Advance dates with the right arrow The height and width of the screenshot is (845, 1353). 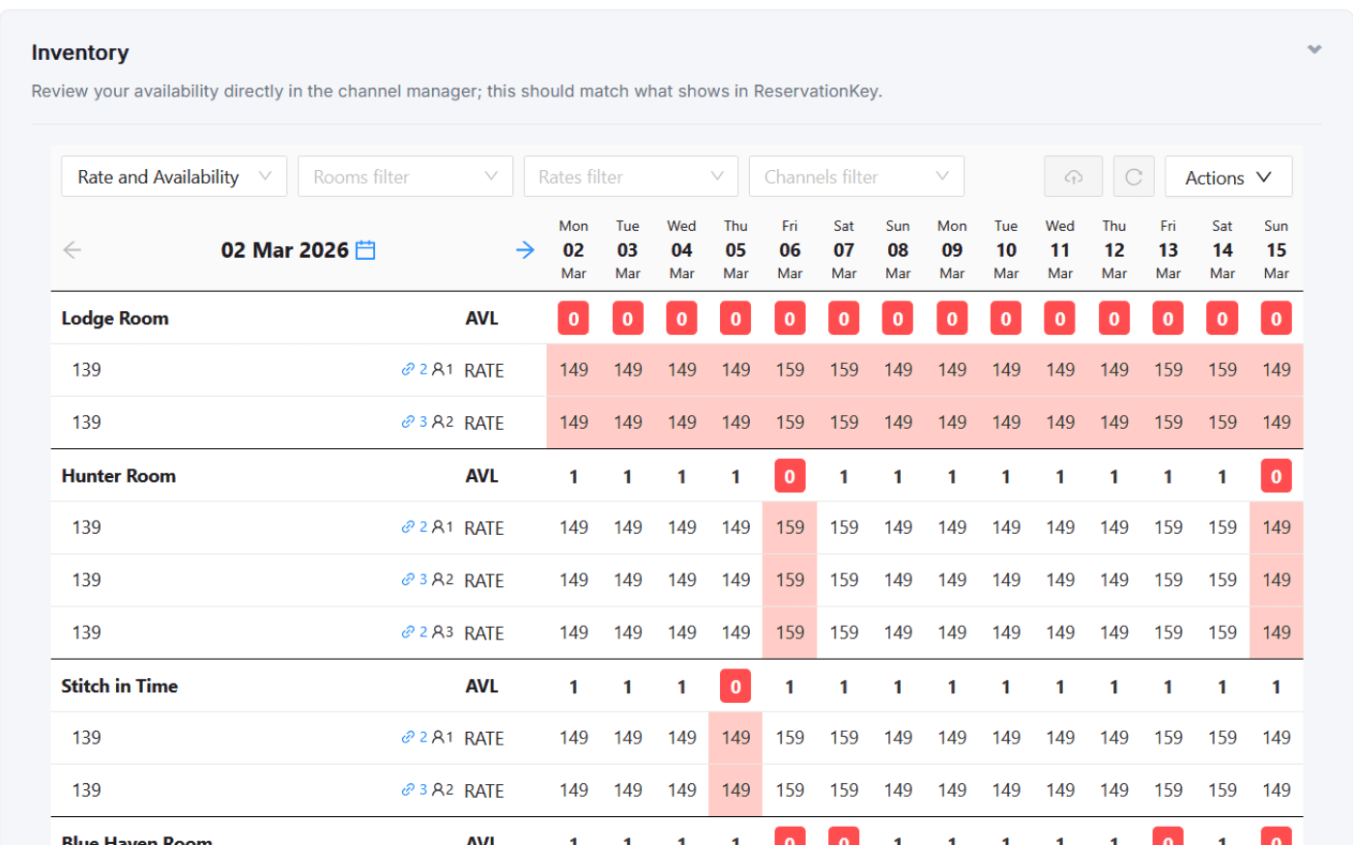click(525, 249)
